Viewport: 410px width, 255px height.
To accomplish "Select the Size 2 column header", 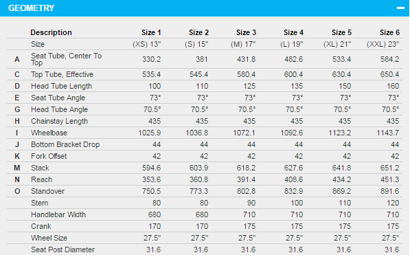I will click(x=198, y=32).
